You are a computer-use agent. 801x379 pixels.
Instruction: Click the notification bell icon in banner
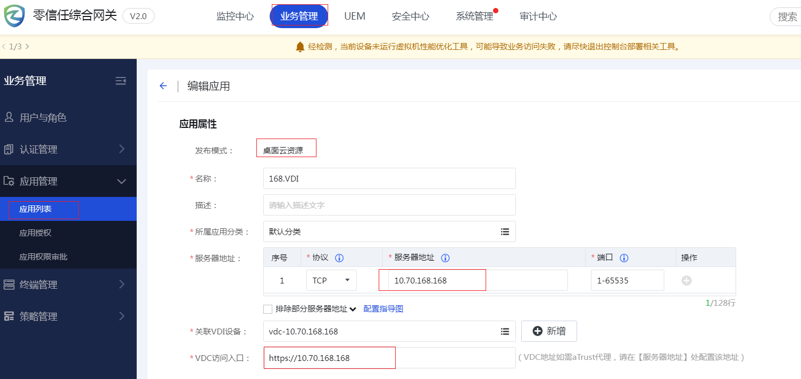300,47
